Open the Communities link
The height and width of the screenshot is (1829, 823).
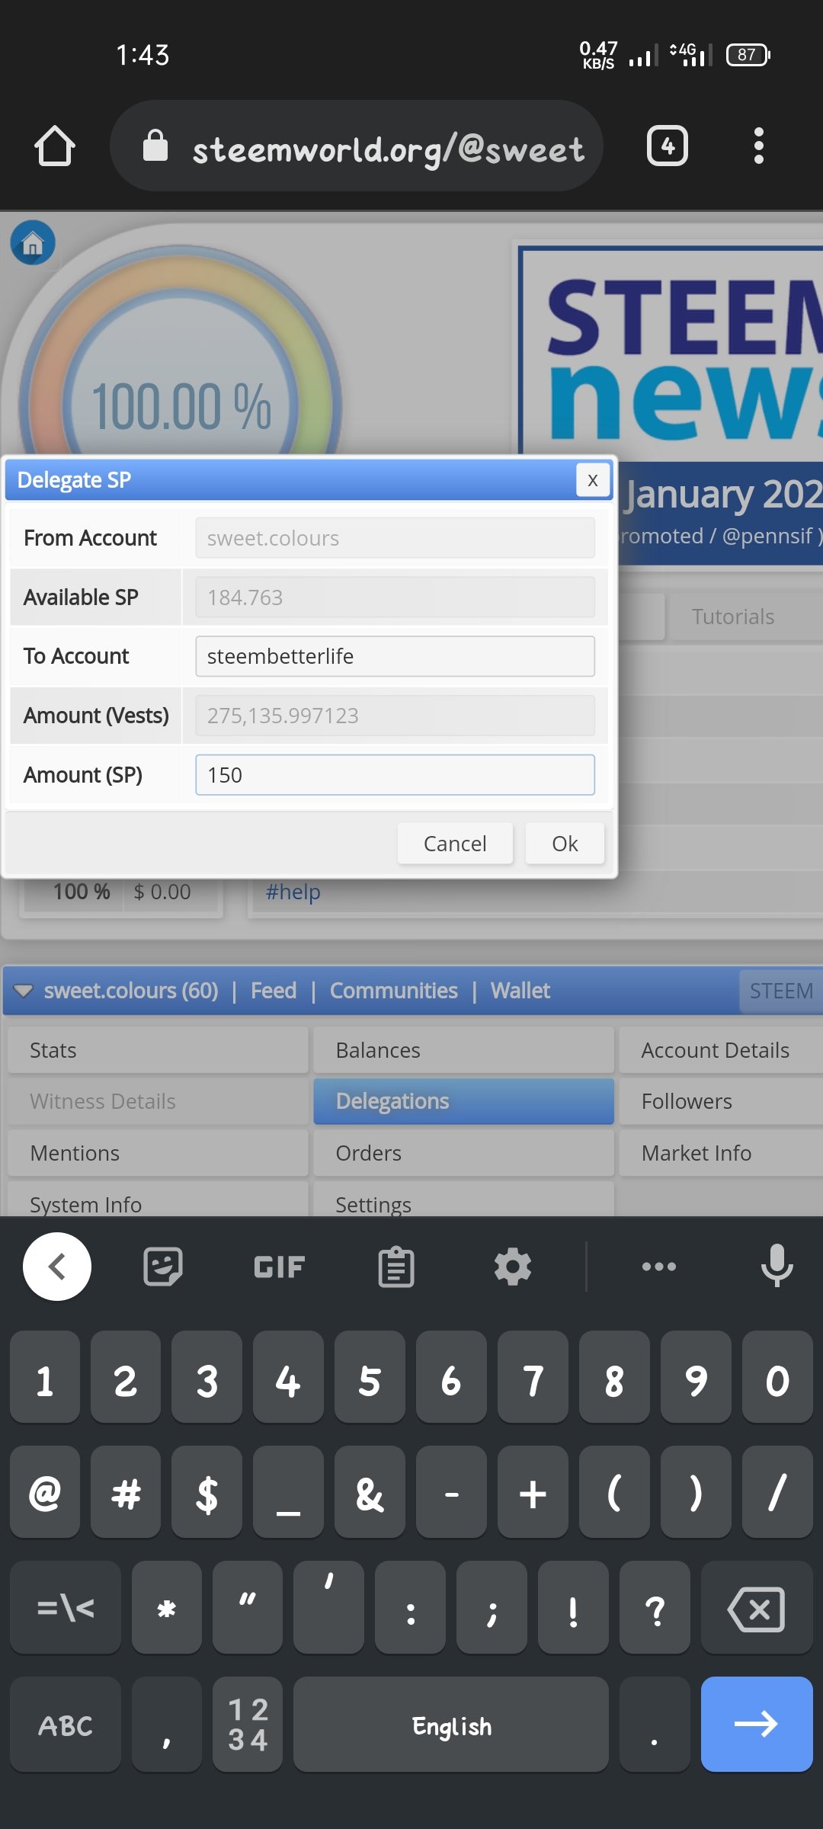(393, 991)
